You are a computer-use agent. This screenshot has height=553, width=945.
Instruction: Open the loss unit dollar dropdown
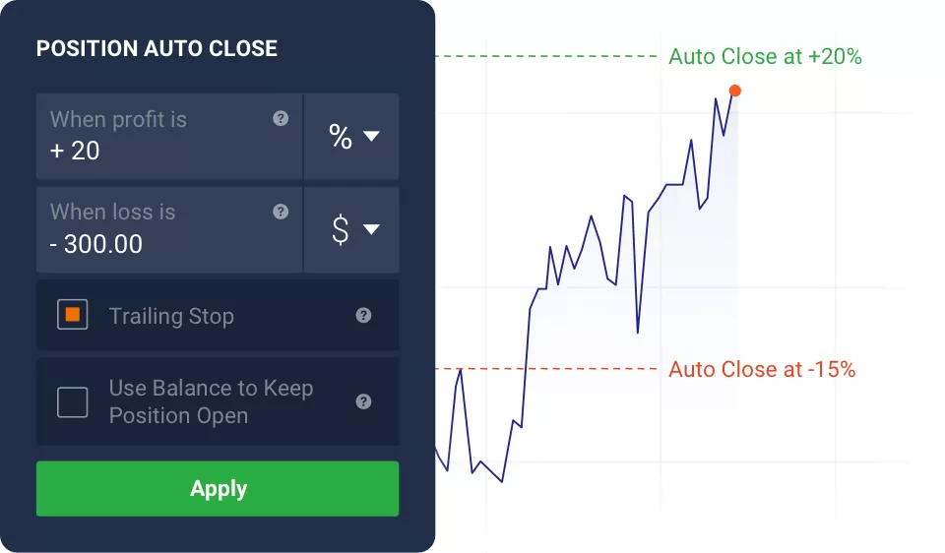(351, 230)
